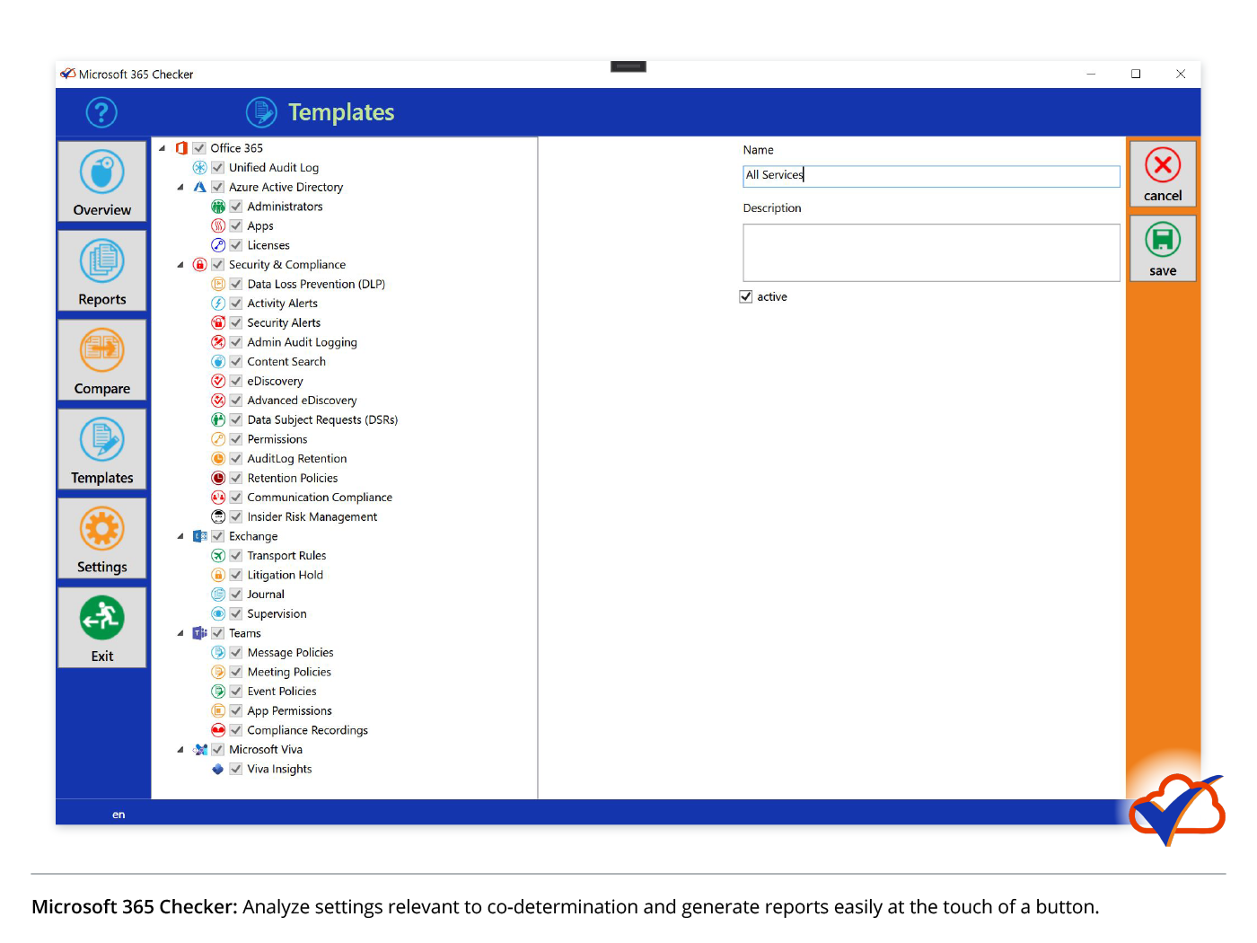Toggle the Security Alerts checkbox
This screenshot has height=943, width=1257.
pyautogui.click(x=236, y=323)
